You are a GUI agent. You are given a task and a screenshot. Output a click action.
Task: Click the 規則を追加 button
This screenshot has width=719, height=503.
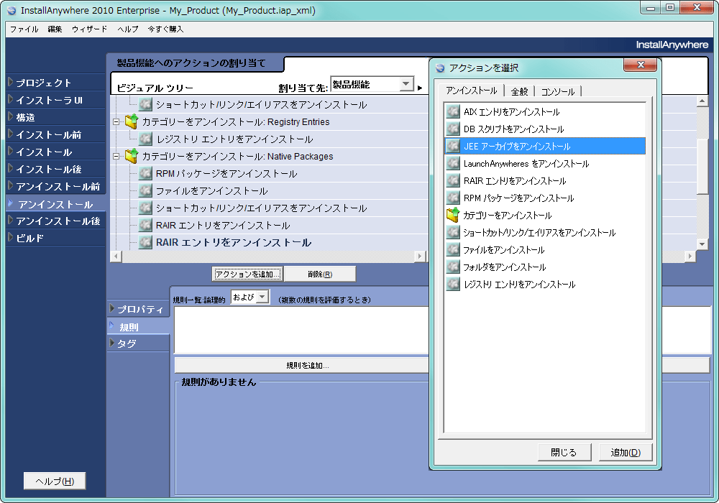click(305, 364)
